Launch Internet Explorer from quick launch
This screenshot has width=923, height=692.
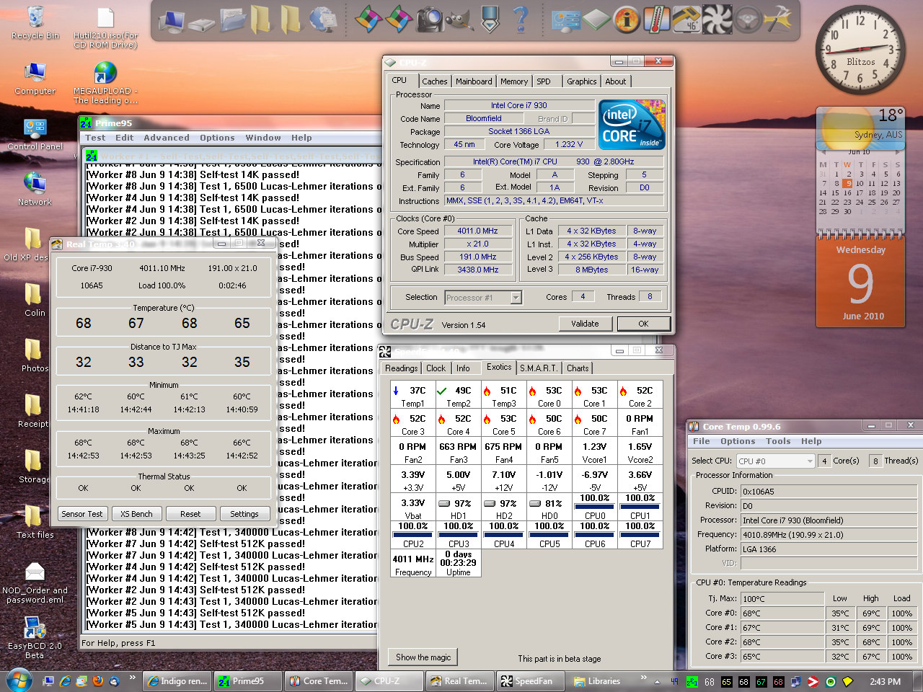pos(66,680)
